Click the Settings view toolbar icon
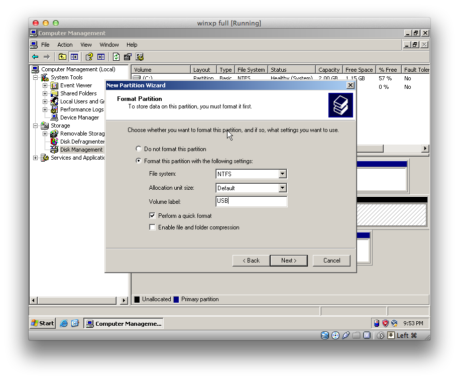Image resolution: width=459 pixels, height=380 pixels. 140,57
